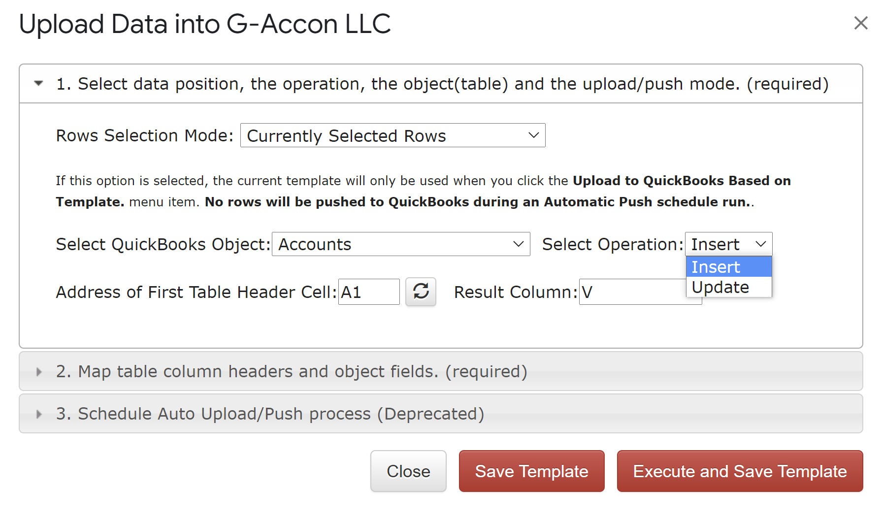Choose Update from the operation list
Image resolution: width=882 pixels, height=522 pixels.
[729, 287]
